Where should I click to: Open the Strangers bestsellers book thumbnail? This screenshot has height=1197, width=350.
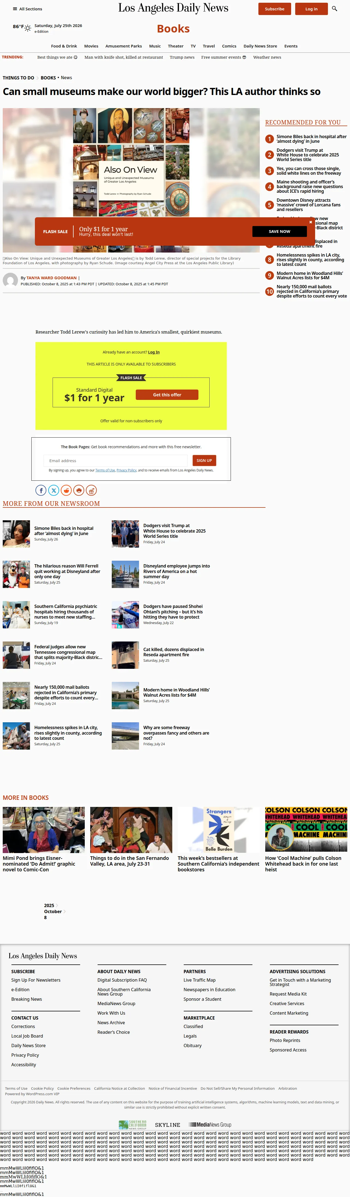click(x=219, y=830)
